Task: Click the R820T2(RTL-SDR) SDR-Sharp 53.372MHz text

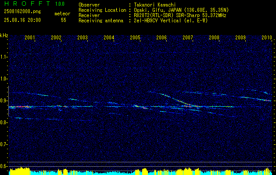Action: point(180,15)
